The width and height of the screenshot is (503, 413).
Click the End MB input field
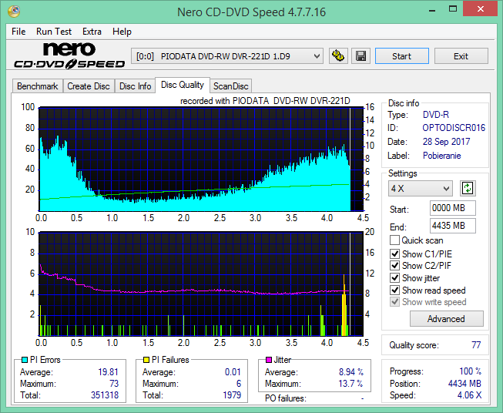coord(452,226)
